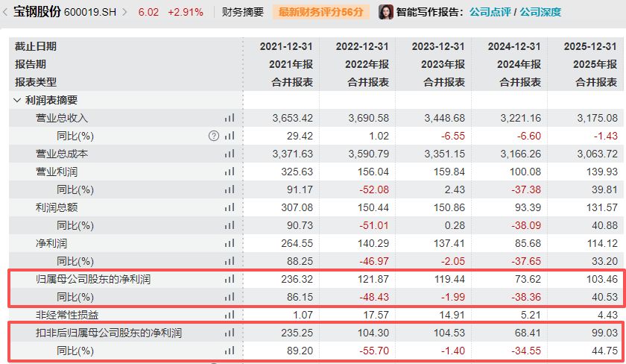Click the 103.46 net profit value
Screen dimensions: 626x364
[x=601, y=279]
